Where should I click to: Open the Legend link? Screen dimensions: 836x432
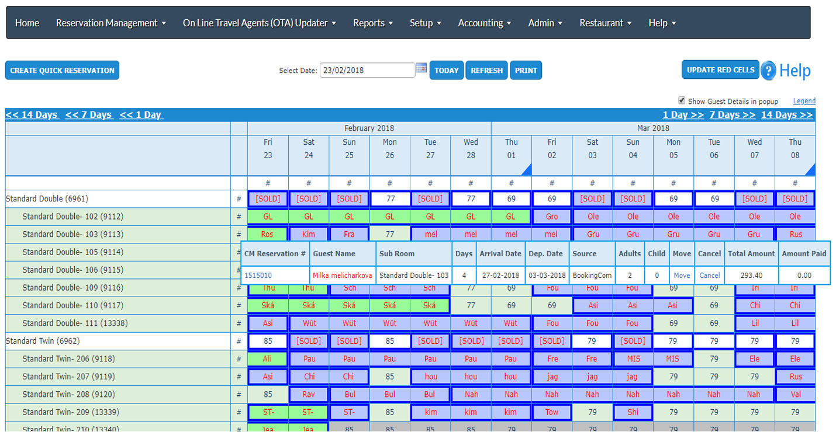pos(804,101)
